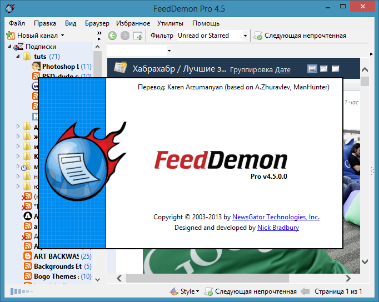Select the Backgrounds Et (5) feed
379x302 pixels.
[57, 266]
